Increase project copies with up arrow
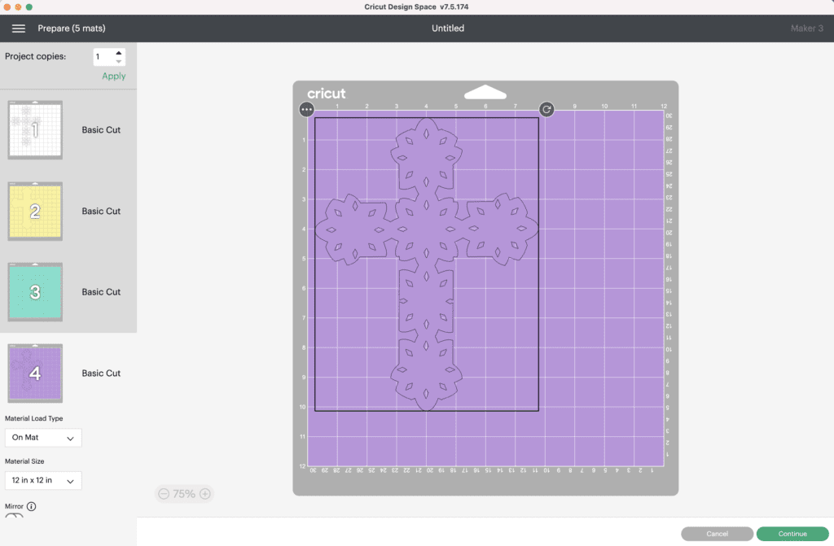This screenshot has width=834, height=546. [x=119, y=53]
